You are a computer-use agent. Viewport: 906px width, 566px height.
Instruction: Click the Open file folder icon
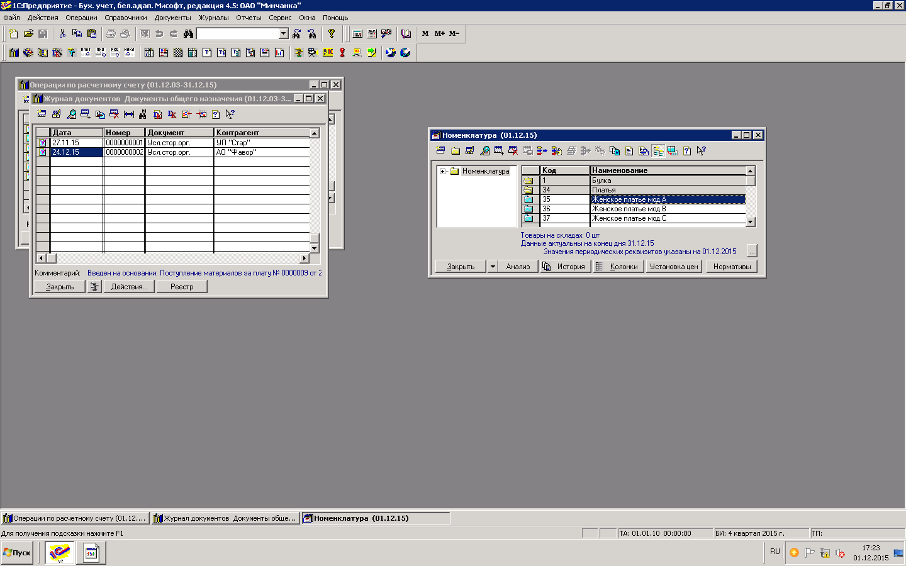tap(28, 33)
